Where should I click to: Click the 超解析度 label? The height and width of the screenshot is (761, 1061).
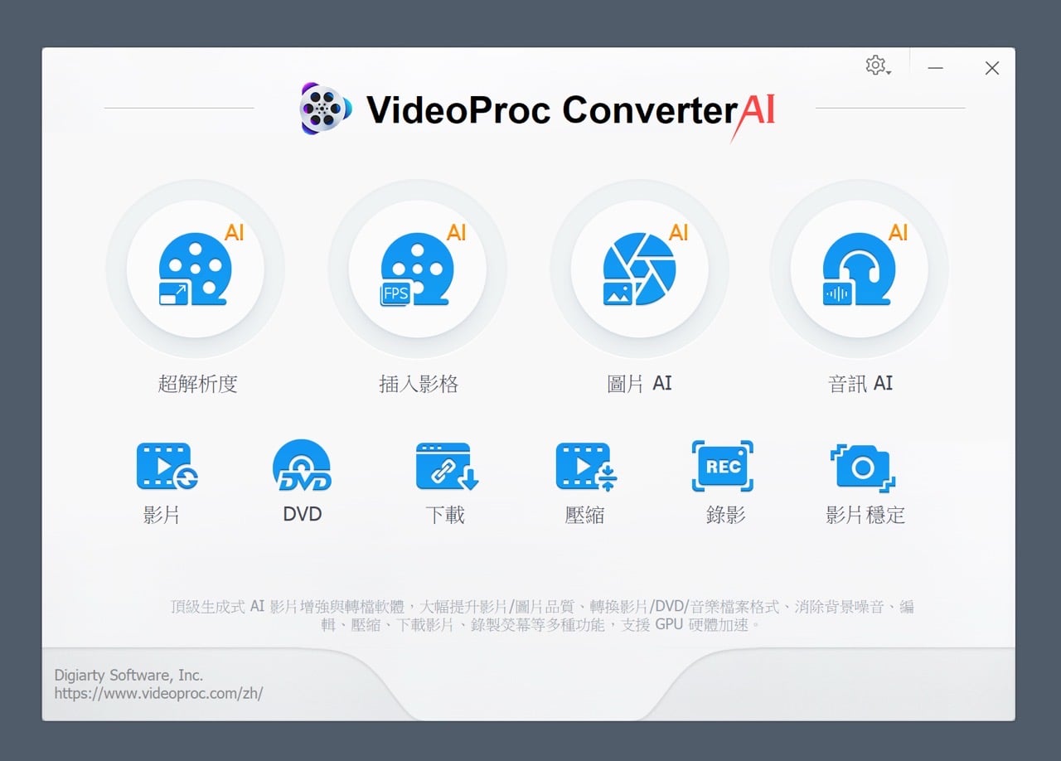(x=197, y=384)
